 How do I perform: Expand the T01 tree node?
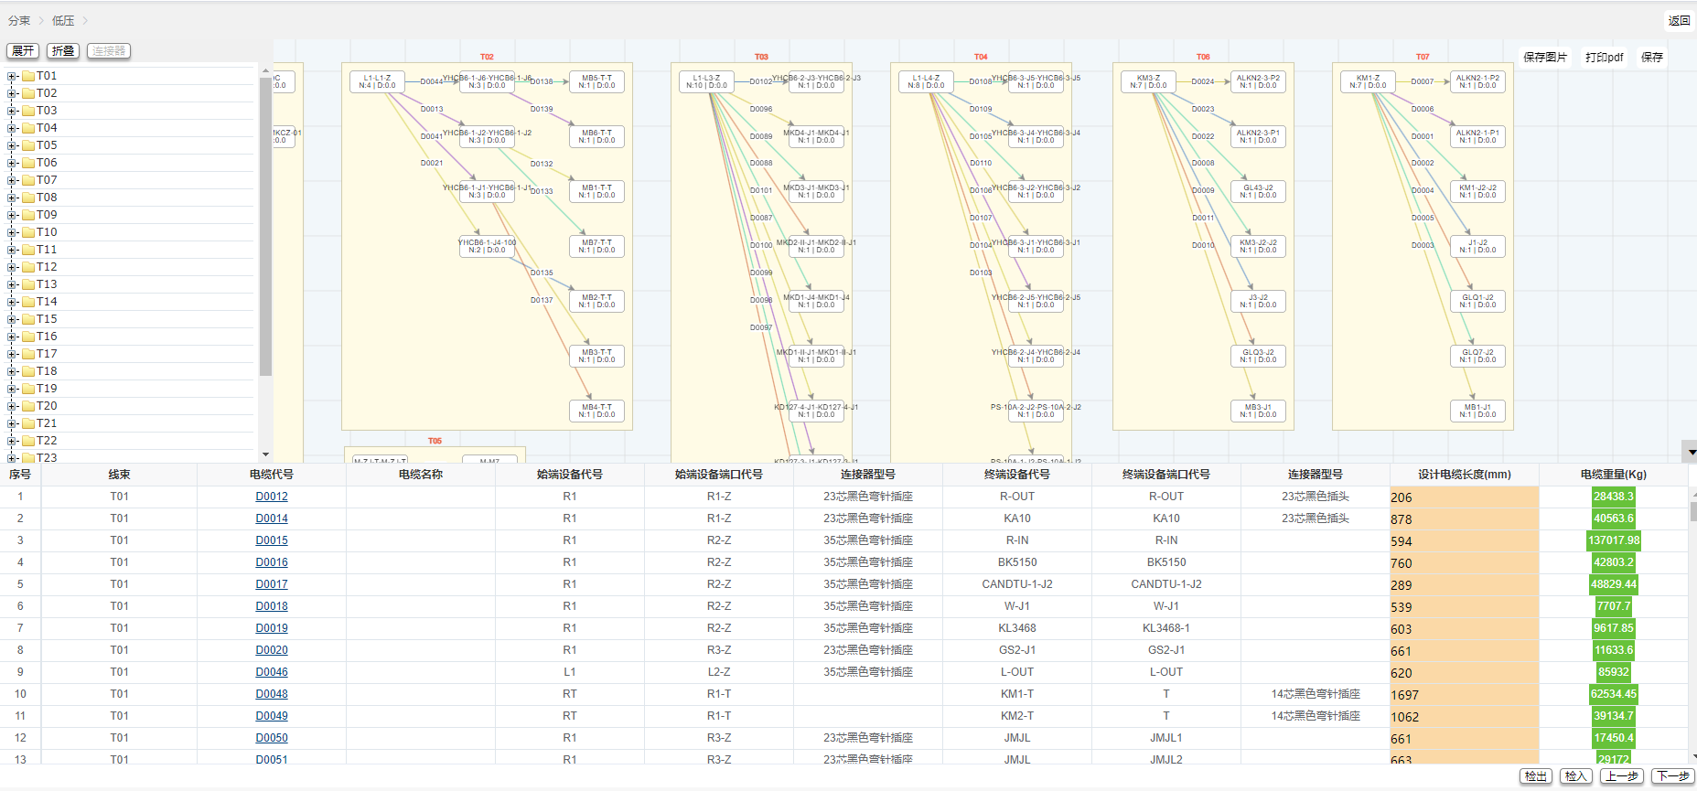12,77
